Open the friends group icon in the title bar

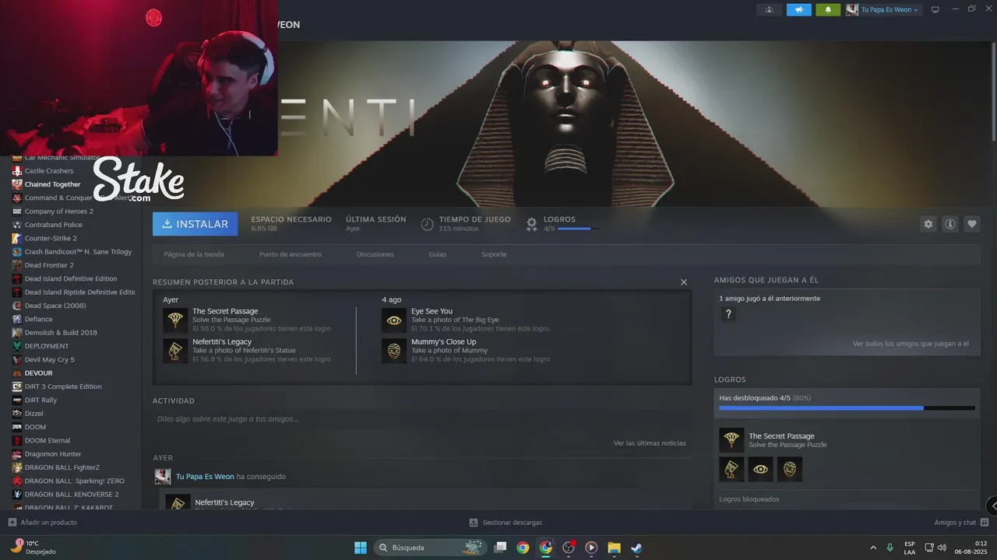(x=770, y=9)
